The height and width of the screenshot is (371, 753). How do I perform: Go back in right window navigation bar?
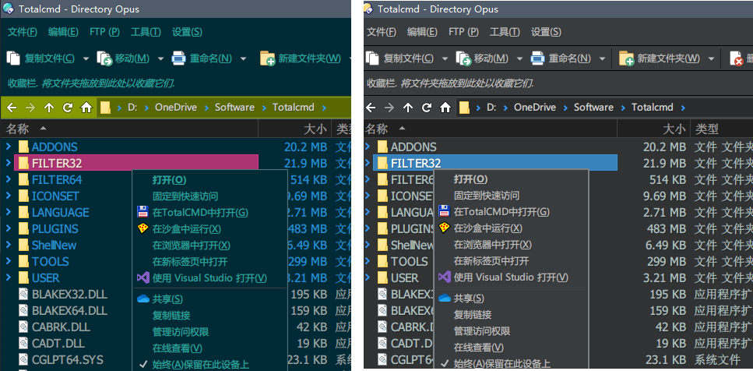[x=371, y=108]
